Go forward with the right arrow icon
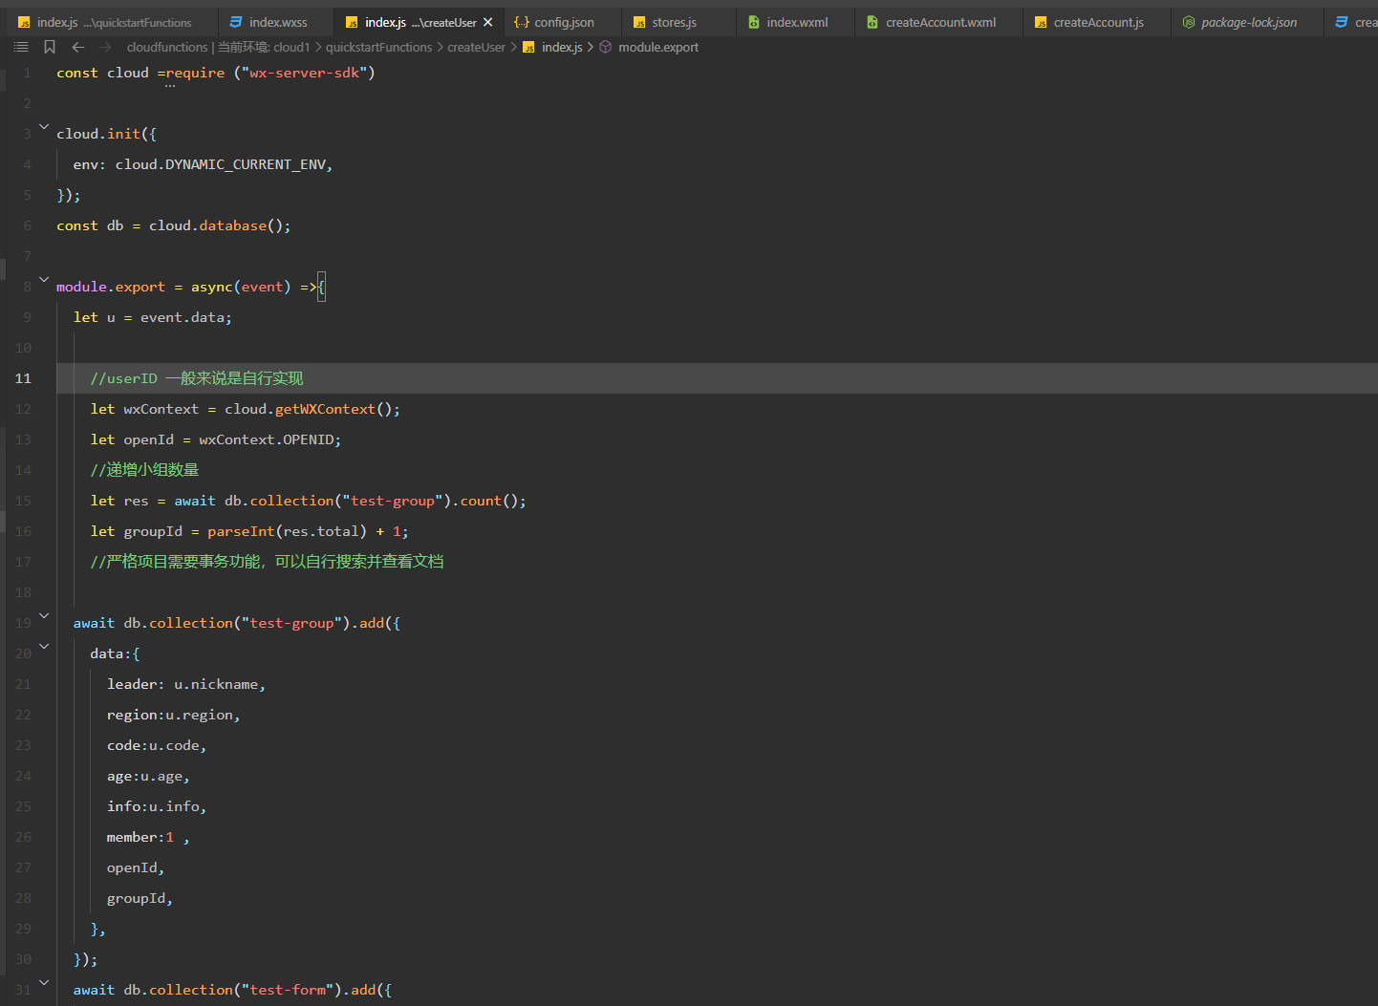The width and height of the screenshot is (1378, 1006). coord(105,47)
